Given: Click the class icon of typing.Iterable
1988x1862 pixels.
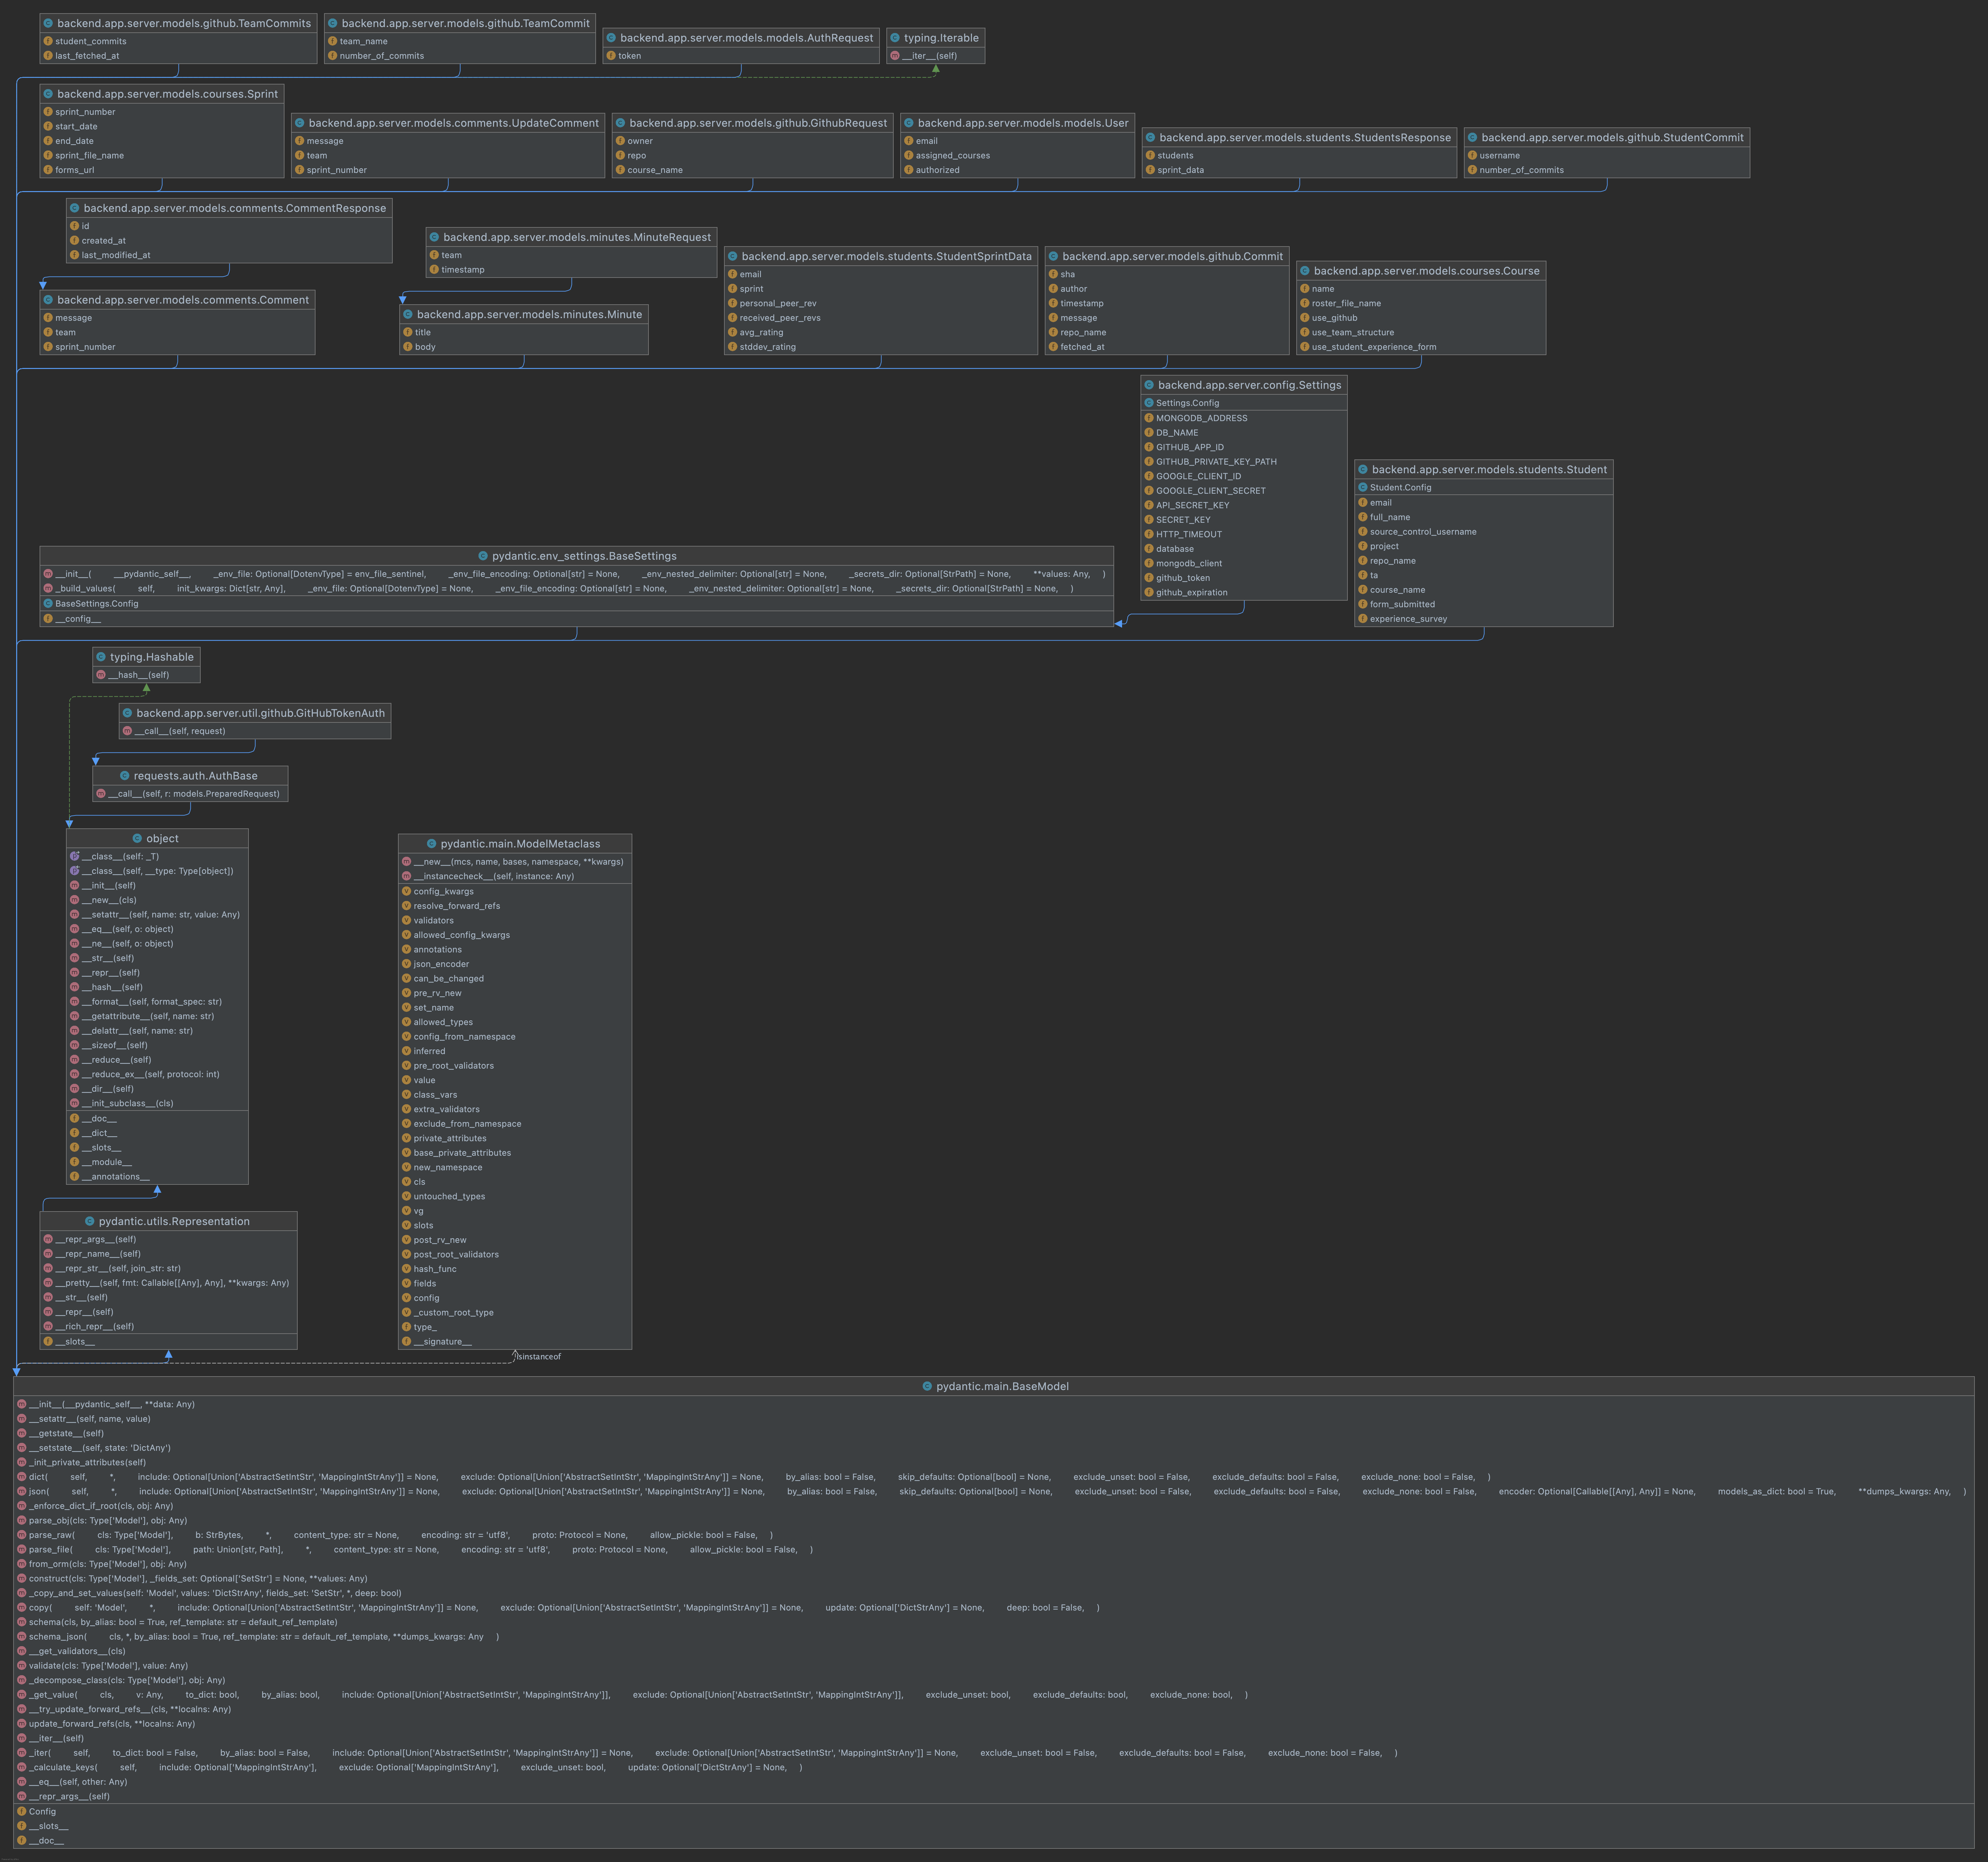Looking at the screenshot, I should tap(895, 38).
